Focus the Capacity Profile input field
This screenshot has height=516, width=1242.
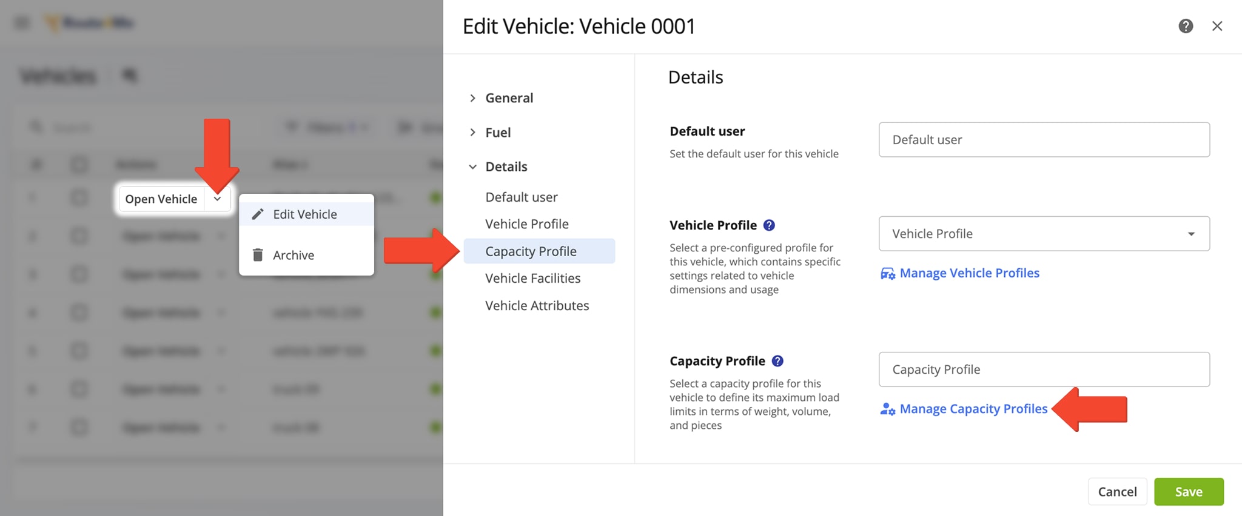[1044, 369]
